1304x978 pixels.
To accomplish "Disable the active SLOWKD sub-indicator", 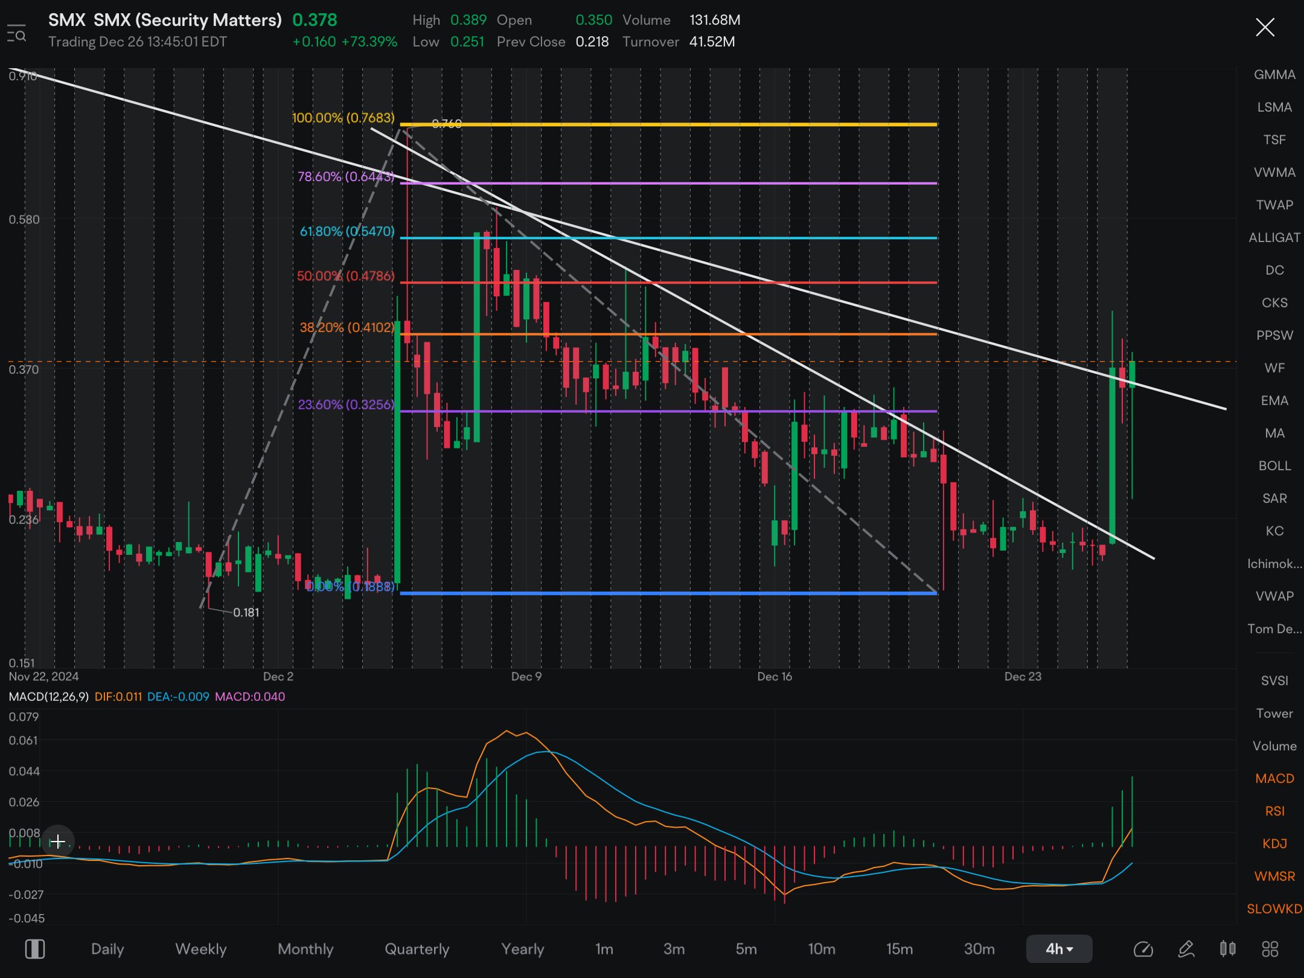I will click(x=1274, y=909).
